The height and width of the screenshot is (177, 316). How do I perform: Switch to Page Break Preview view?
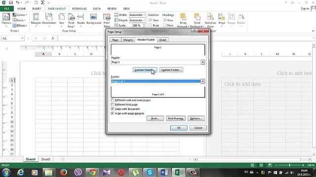[x=270, y=165]
